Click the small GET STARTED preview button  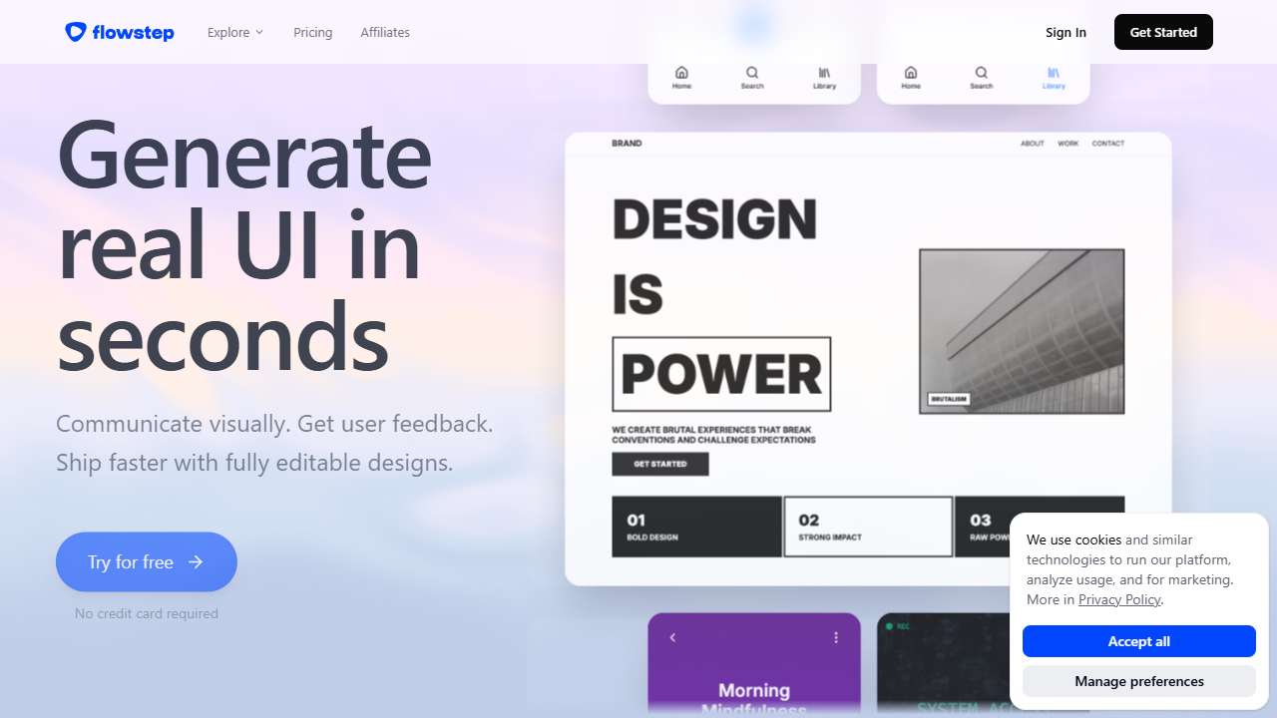(x=660, y=464)
